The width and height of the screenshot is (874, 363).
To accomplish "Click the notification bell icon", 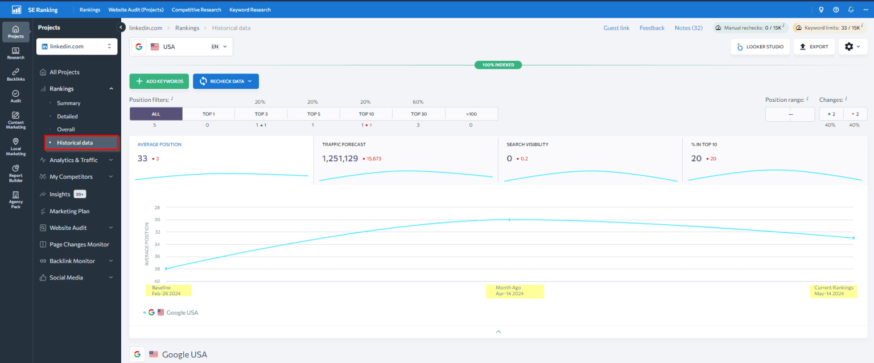I will point(851,10).
